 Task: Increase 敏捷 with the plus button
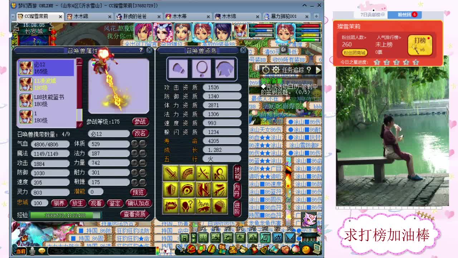tap(134, 182)
